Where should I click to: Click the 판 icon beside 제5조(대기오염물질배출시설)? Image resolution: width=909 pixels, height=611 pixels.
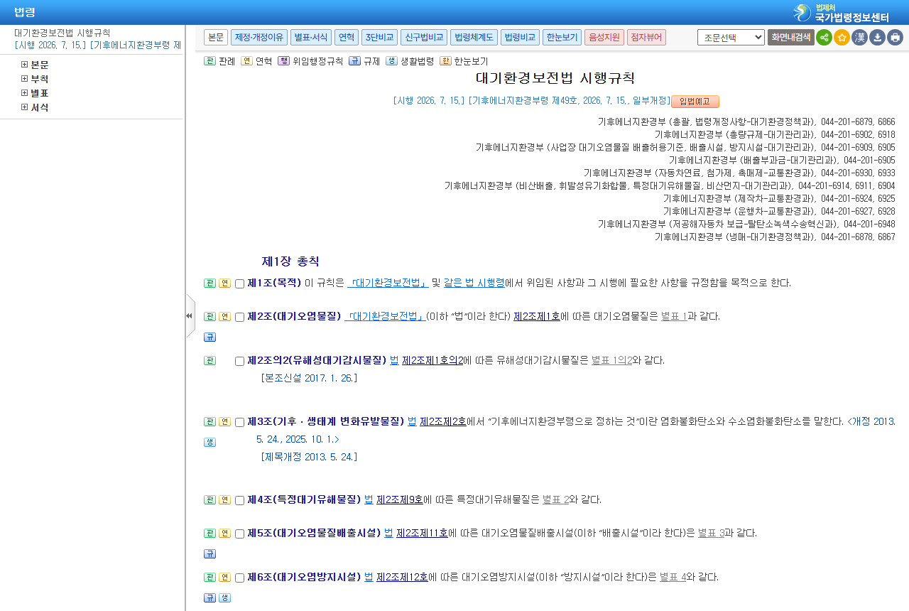209,533
